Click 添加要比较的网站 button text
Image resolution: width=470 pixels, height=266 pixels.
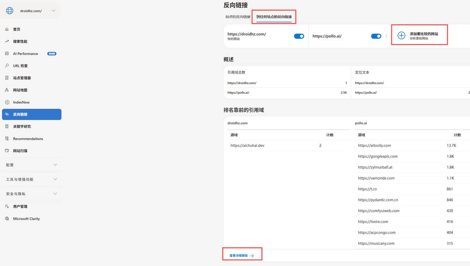point(424,34)
